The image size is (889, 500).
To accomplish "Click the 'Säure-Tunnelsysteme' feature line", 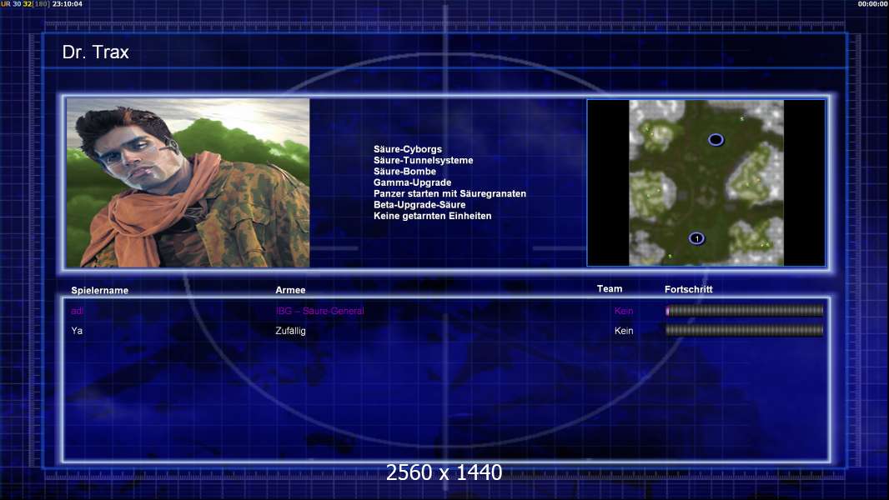I will click(423, 160).
